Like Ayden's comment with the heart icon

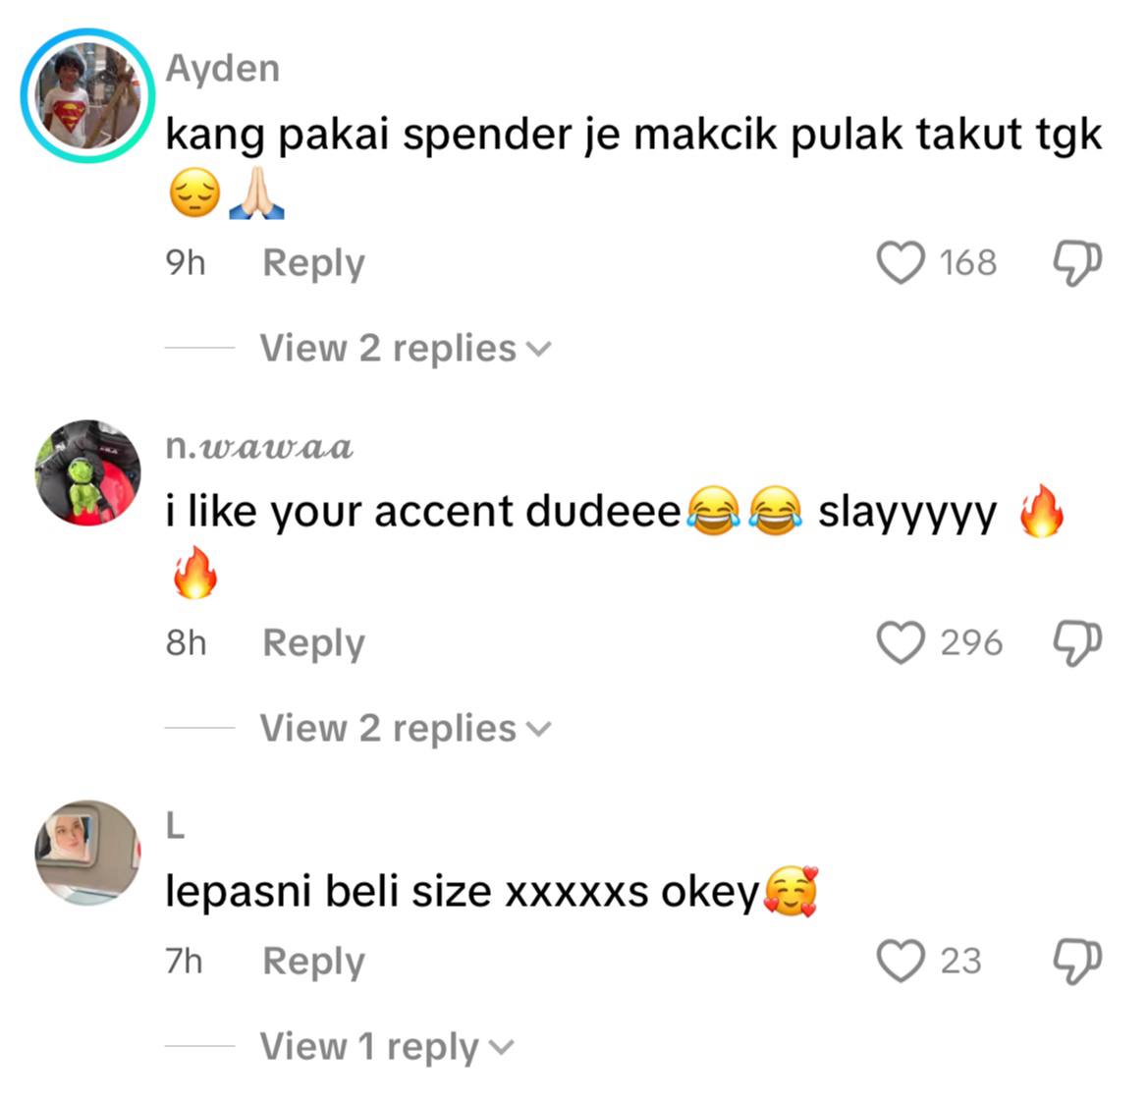[x=902, y=262]
